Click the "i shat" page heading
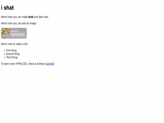The image size is (164, 123). 7,8
